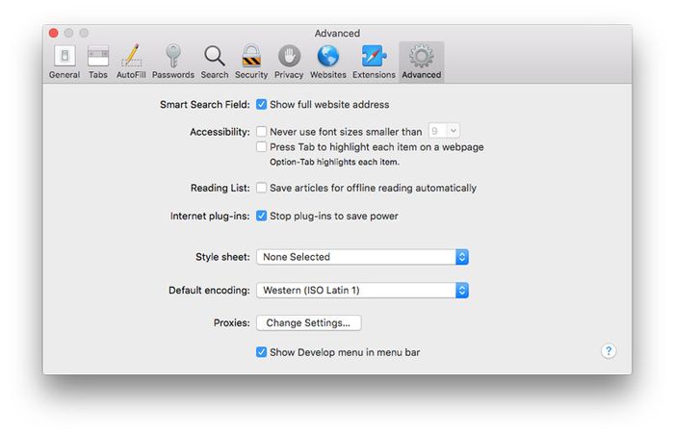Viewport: 674px width, 435px height.
Task: Open the General preferences pane
Action: (x=65, y=62)
